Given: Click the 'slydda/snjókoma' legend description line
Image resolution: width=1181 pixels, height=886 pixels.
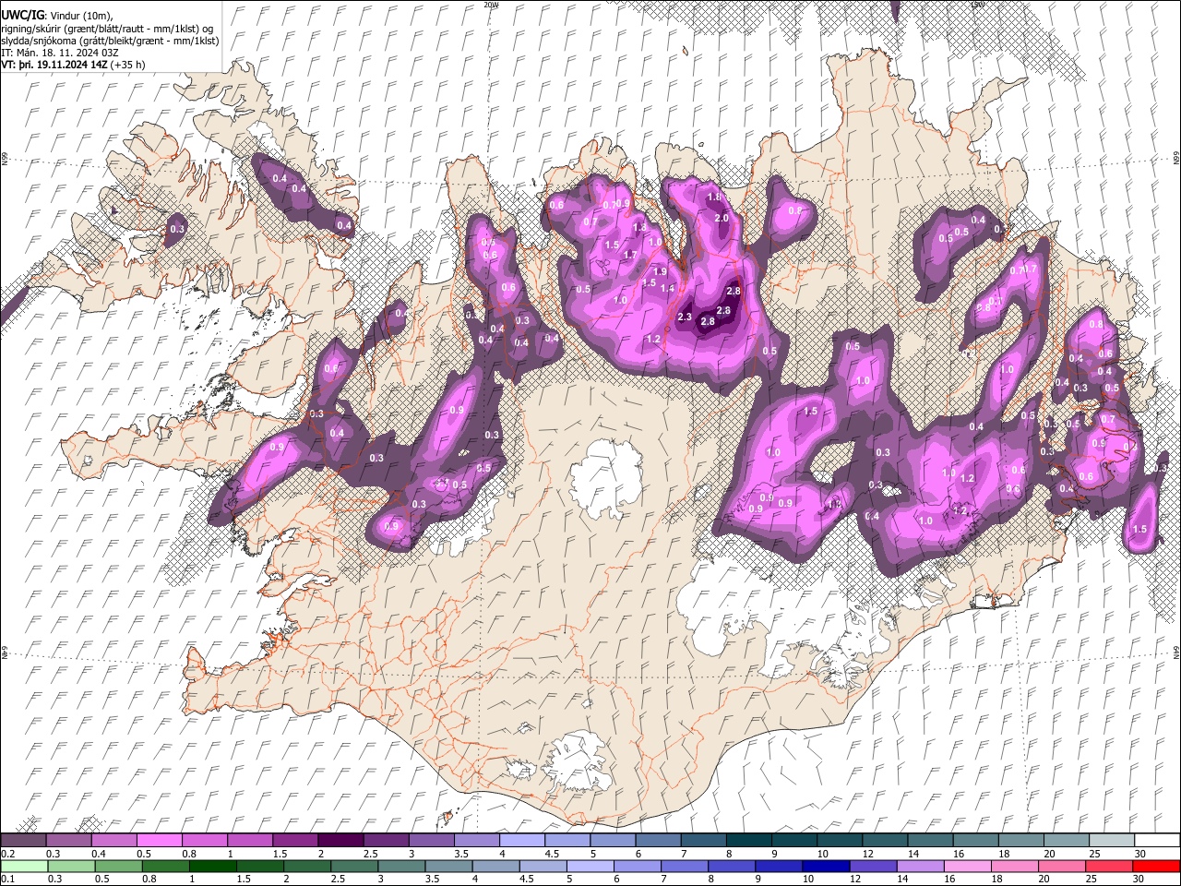Looking at the screenshot, I should click(x=111, y=41).
